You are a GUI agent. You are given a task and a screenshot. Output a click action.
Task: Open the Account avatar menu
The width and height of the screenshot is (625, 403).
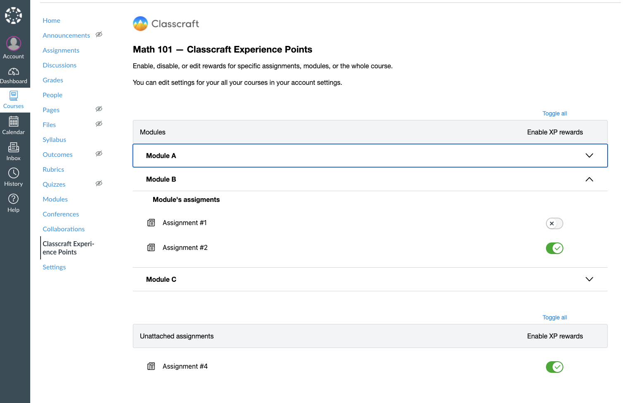pos(14,43)
